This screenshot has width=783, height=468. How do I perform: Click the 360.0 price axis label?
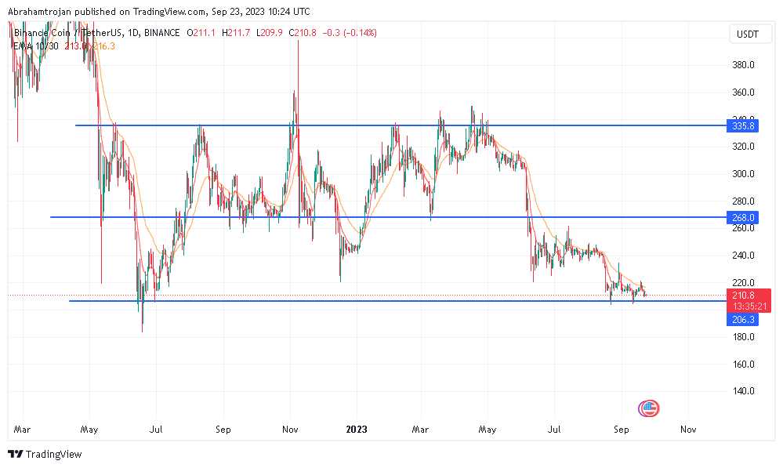click(743, 93)
